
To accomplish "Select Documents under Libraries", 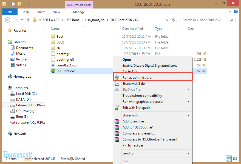I will (x=25, y=48).
